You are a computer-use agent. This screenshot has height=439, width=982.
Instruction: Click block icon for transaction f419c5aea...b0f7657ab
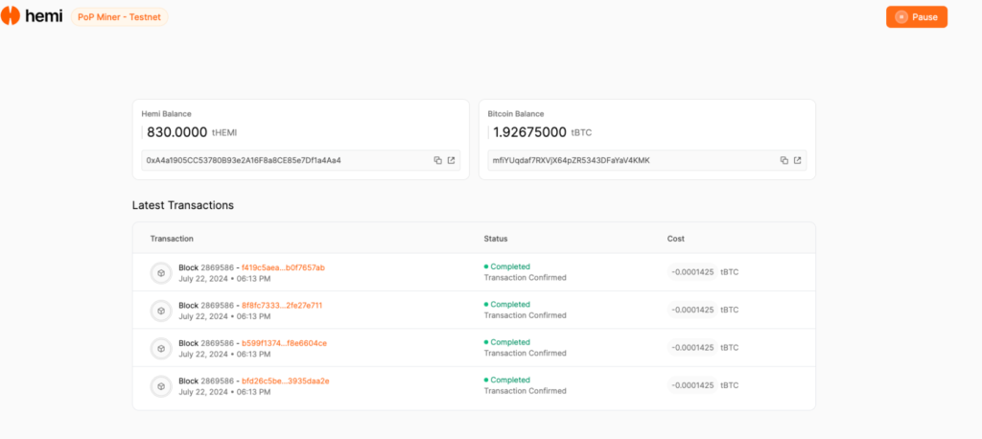tap(161, 273)
